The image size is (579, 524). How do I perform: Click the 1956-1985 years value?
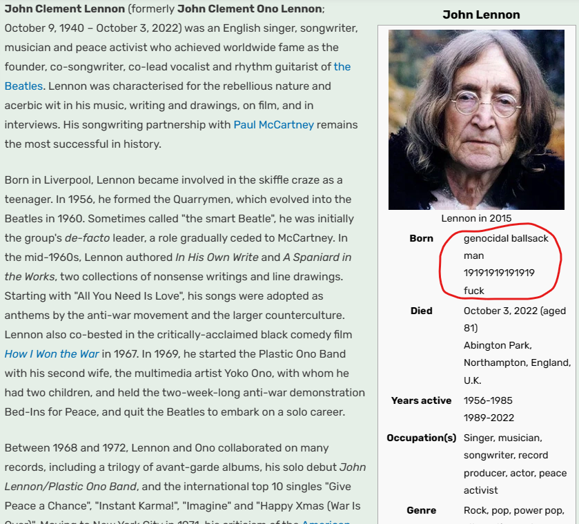coord(488,400)
